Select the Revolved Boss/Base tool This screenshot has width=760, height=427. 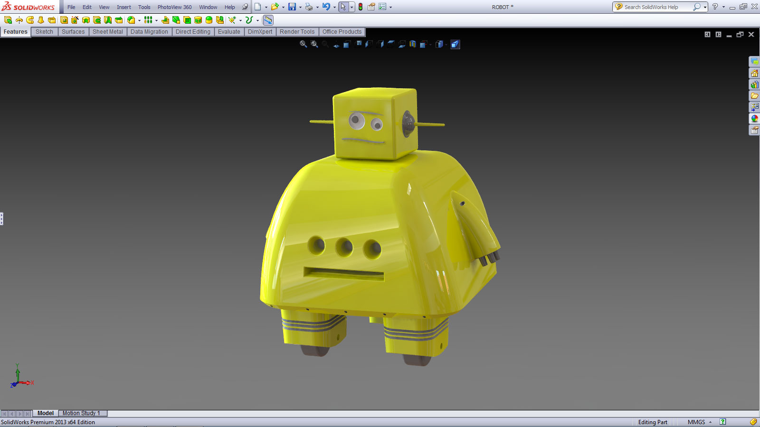19,20
